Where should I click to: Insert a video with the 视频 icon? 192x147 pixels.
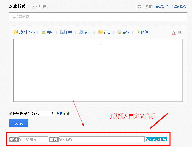[x=62, y=32]
